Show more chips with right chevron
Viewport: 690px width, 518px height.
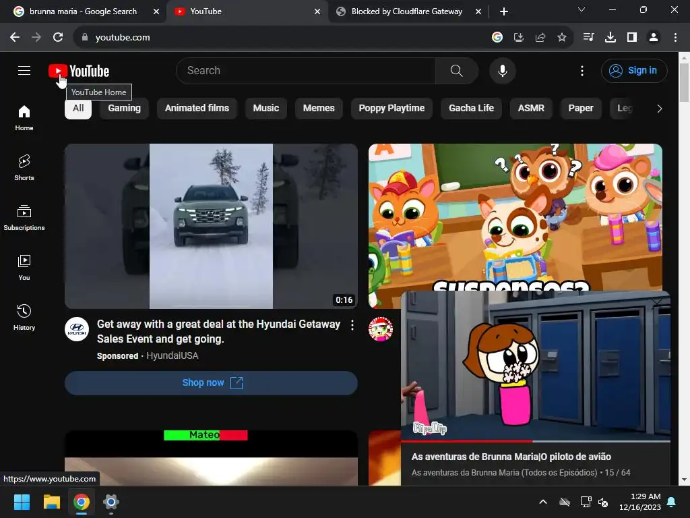pos(659,109)
